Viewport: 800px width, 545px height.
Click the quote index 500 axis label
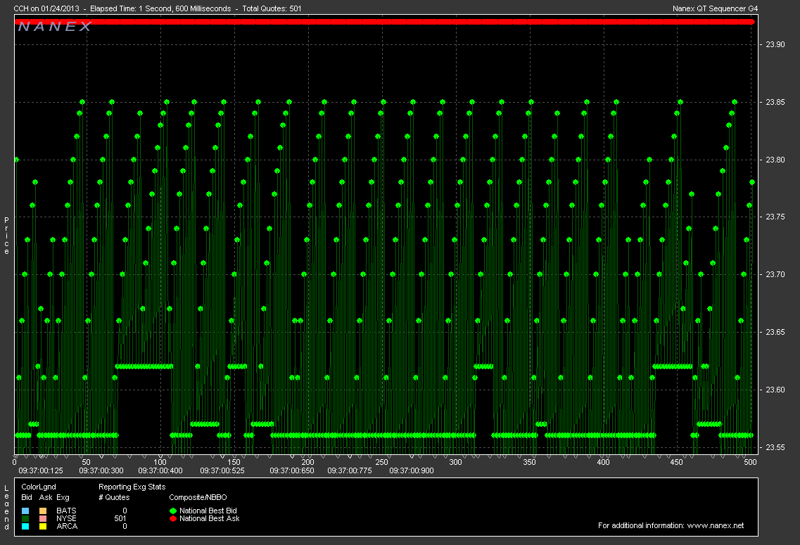point(751,463)
